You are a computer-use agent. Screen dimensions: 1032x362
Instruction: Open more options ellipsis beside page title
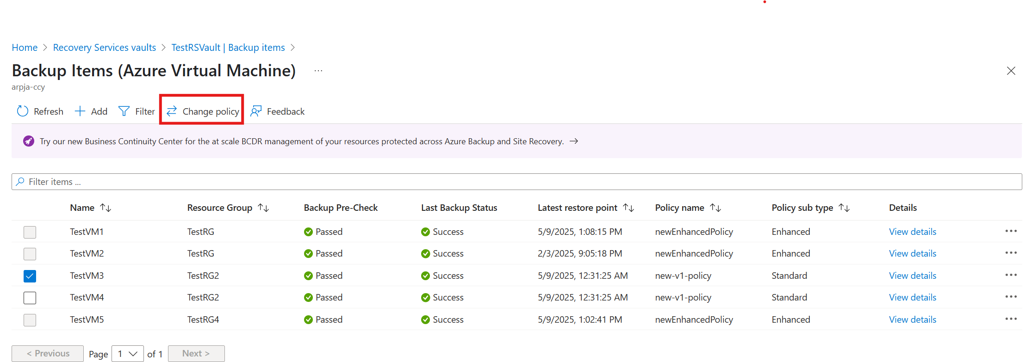(318, 71)
